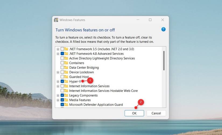Image resolution: width=222 pixels, height=135 pixels.
Task: Select the Containers folder icon
Action: pos(66,63)
